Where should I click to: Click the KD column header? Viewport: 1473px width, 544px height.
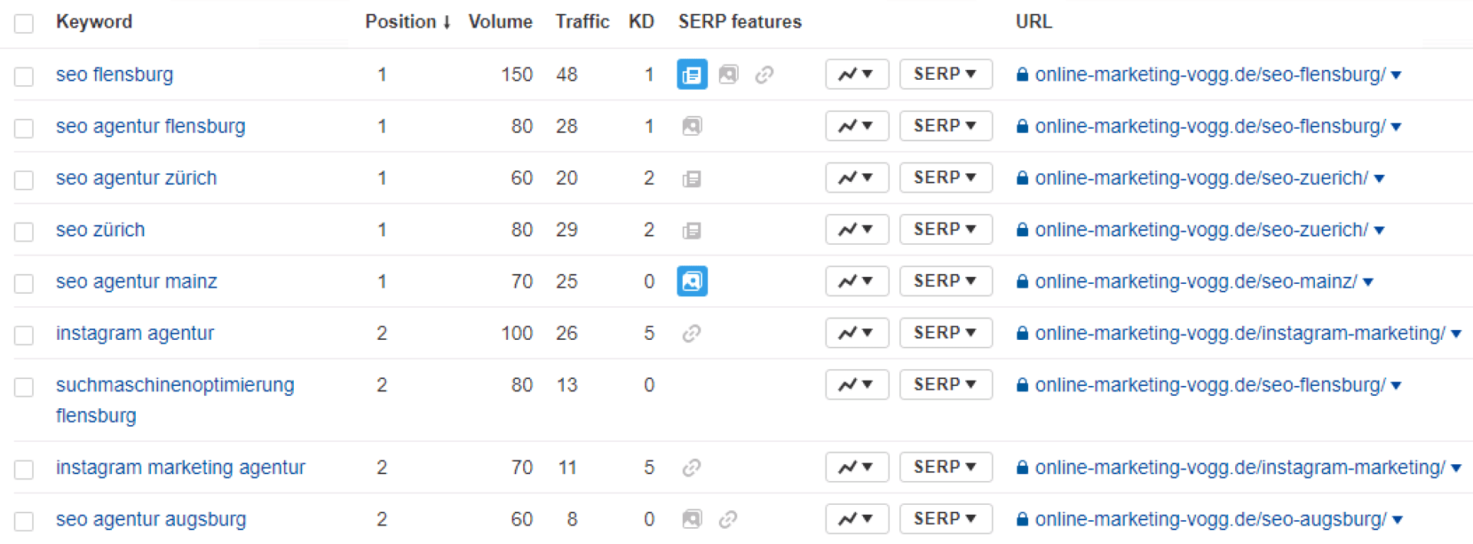pos(641,21)
